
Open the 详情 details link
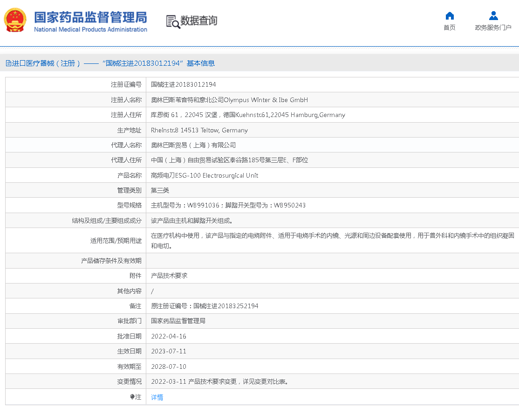point(157,397)
